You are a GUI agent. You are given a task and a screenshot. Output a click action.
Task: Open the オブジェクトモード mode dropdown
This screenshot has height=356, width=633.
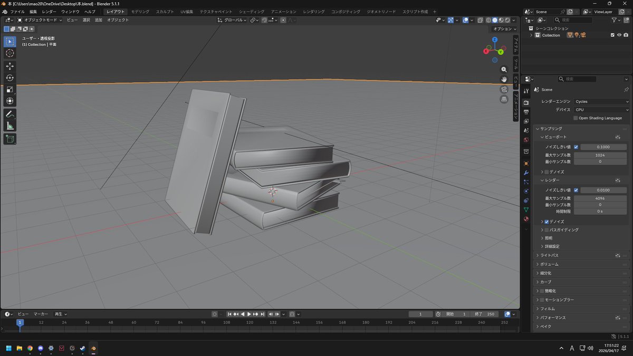pos(40,20)
